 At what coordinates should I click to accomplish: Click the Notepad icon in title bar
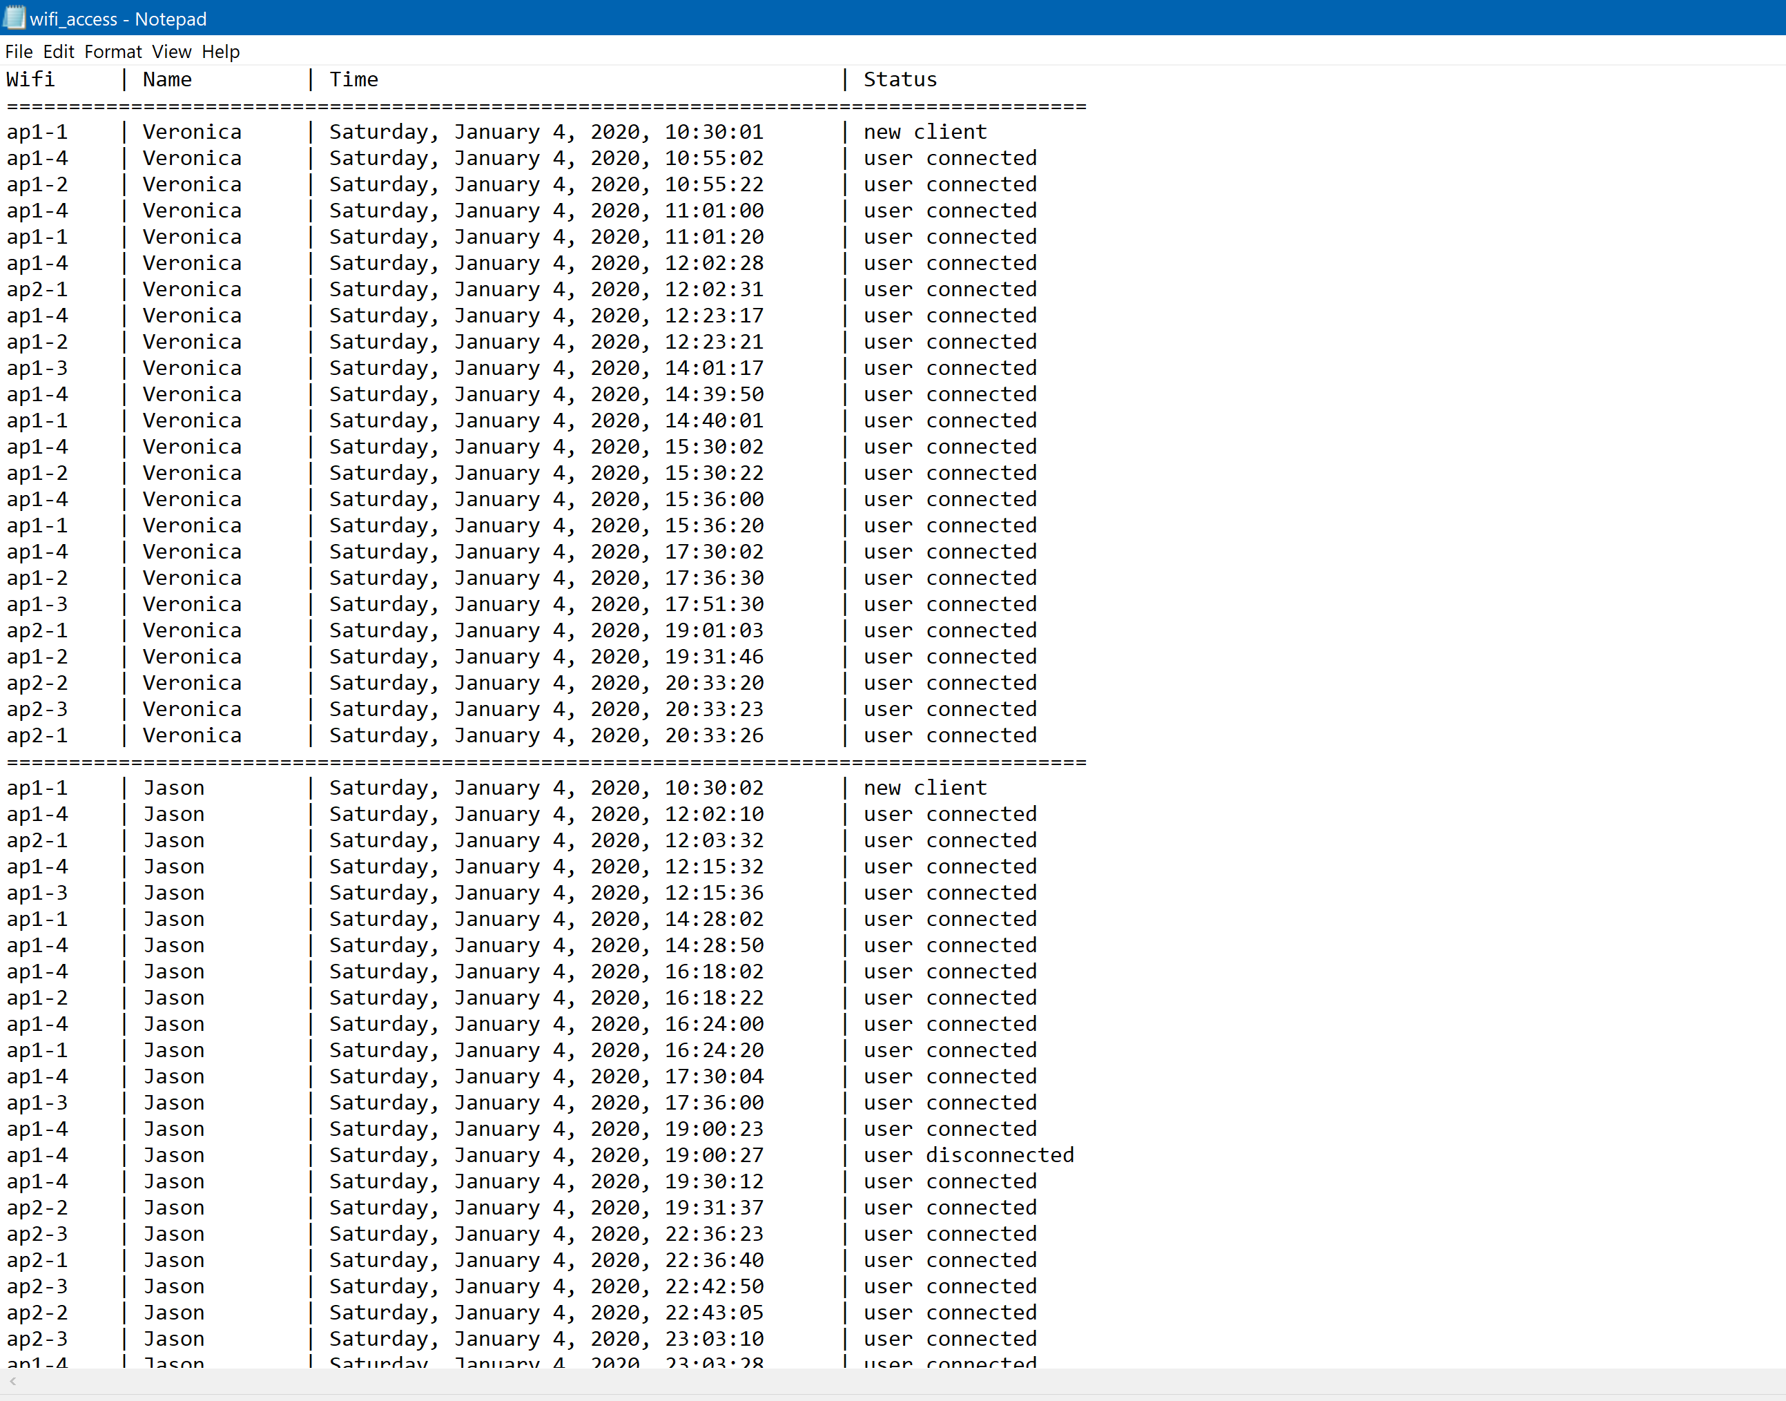pos(14,17)
